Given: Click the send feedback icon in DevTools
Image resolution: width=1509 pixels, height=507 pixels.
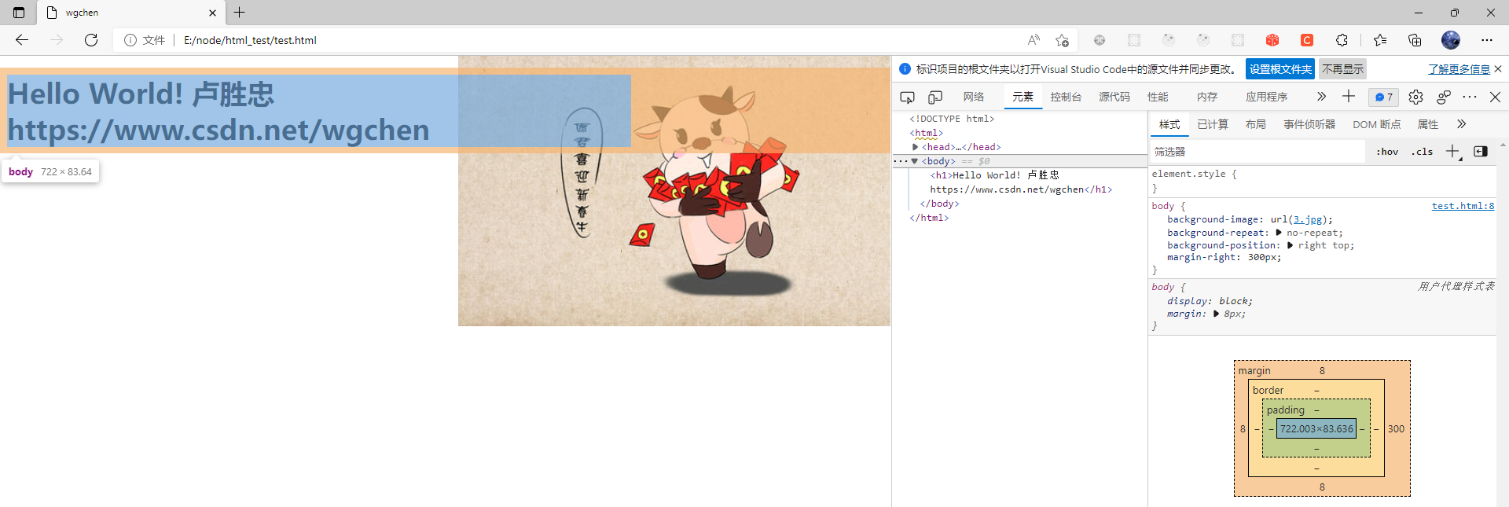Looking at the screenshot, I should 1444,97.
